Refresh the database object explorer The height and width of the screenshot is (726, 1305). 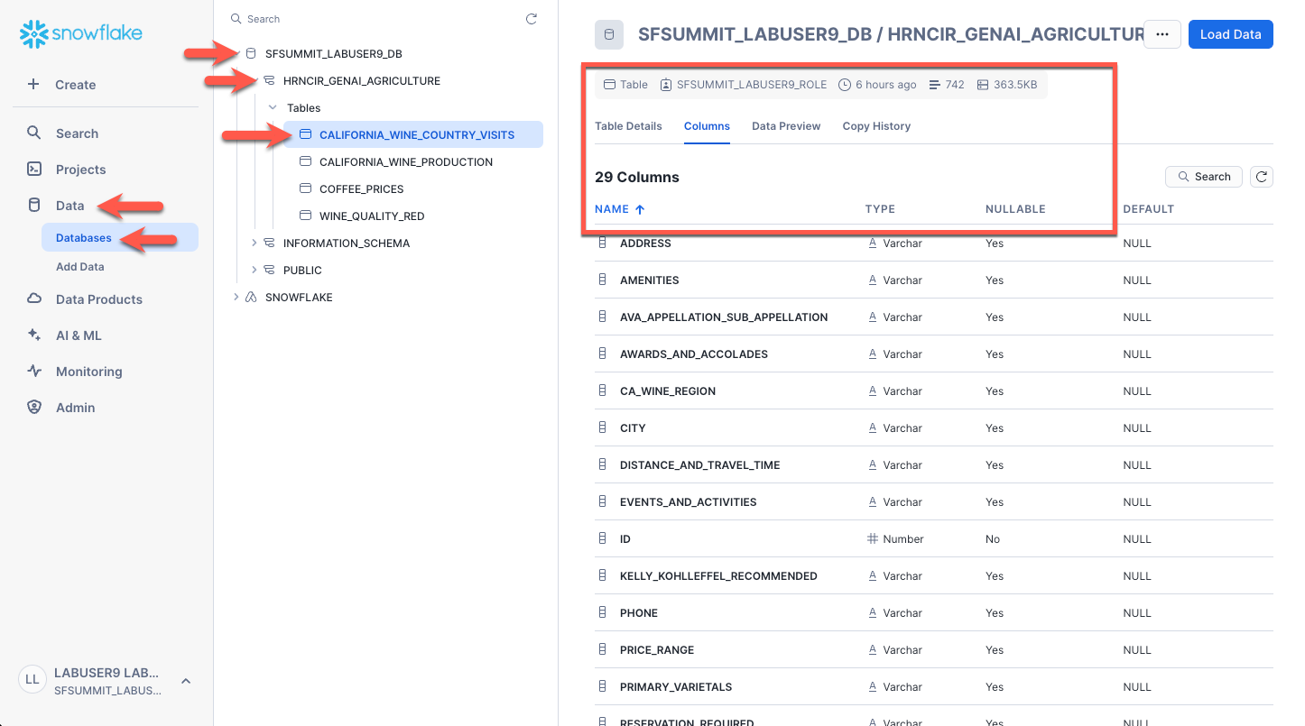(x=532, y=18)
